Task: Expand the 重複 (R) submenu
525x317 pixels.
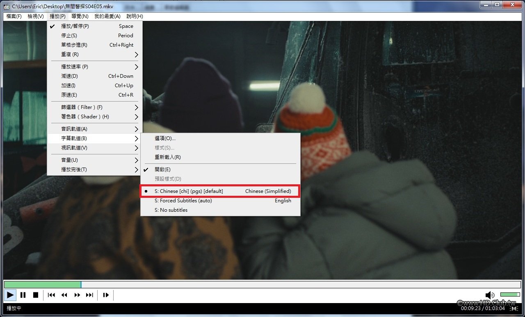Action: [x=95, y=54]
